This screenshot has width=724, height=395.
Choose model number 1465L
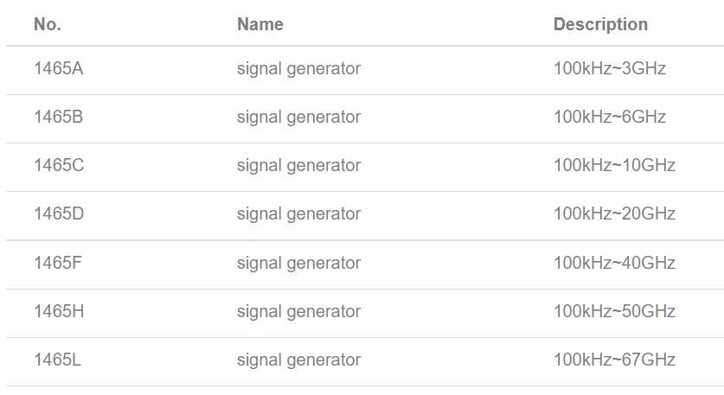[58, 360]
